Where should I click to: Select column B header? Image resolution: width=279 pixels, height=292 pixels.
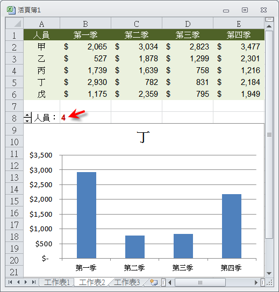point(85,24)
